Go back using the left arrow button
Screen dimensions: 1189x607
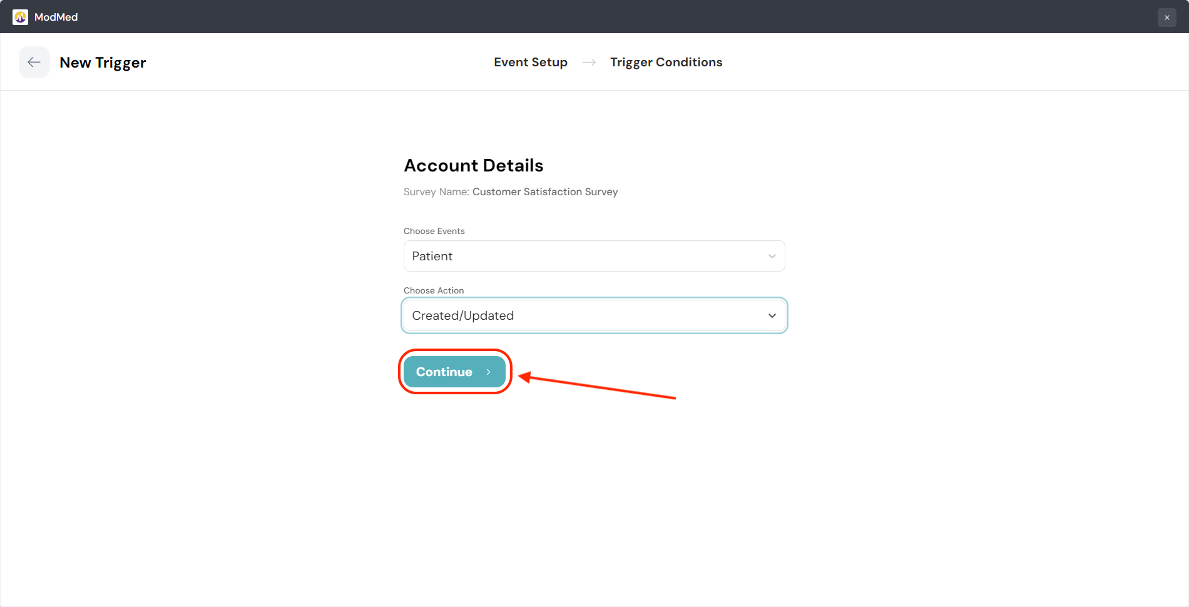point(34,62)
